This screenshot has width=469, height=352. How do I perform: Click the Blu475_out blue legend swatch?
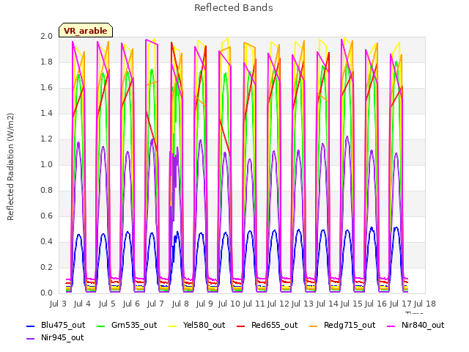tap(30, 326)
